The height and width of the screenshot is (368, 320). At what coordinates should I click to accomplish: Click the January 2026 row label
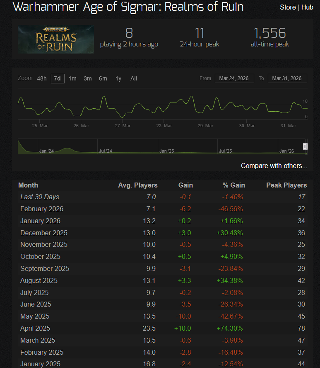[x=40, y=221]
